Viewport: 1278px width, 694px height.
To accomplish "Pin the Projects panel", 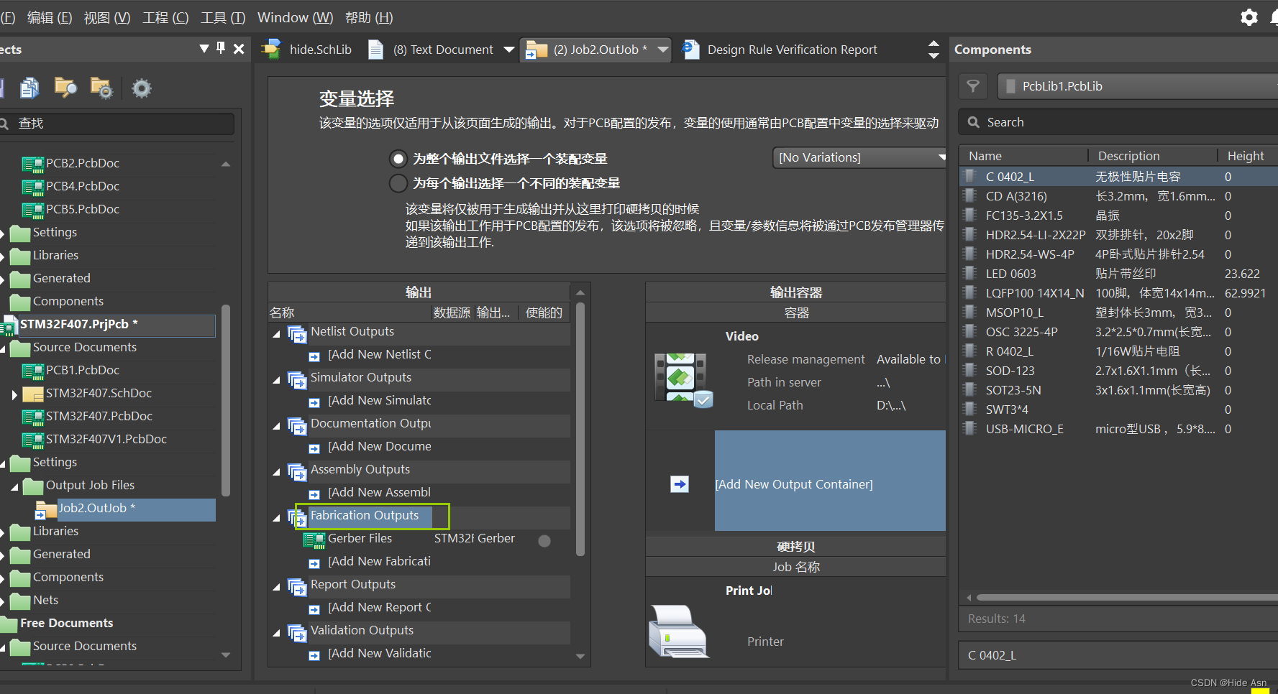I will (221, 48).
